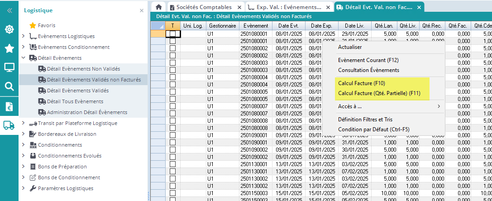Choose Calcul Facture (F10) from context menu
The height and width of the screenshot is (201, 492).
(x=361, y=83)
